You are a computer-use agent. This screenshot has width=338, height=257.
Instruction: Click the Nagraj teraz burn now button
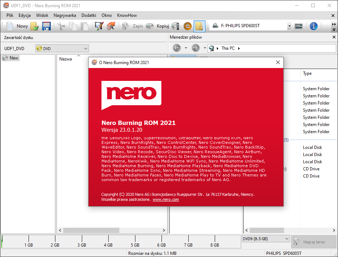tap(314, 242)
